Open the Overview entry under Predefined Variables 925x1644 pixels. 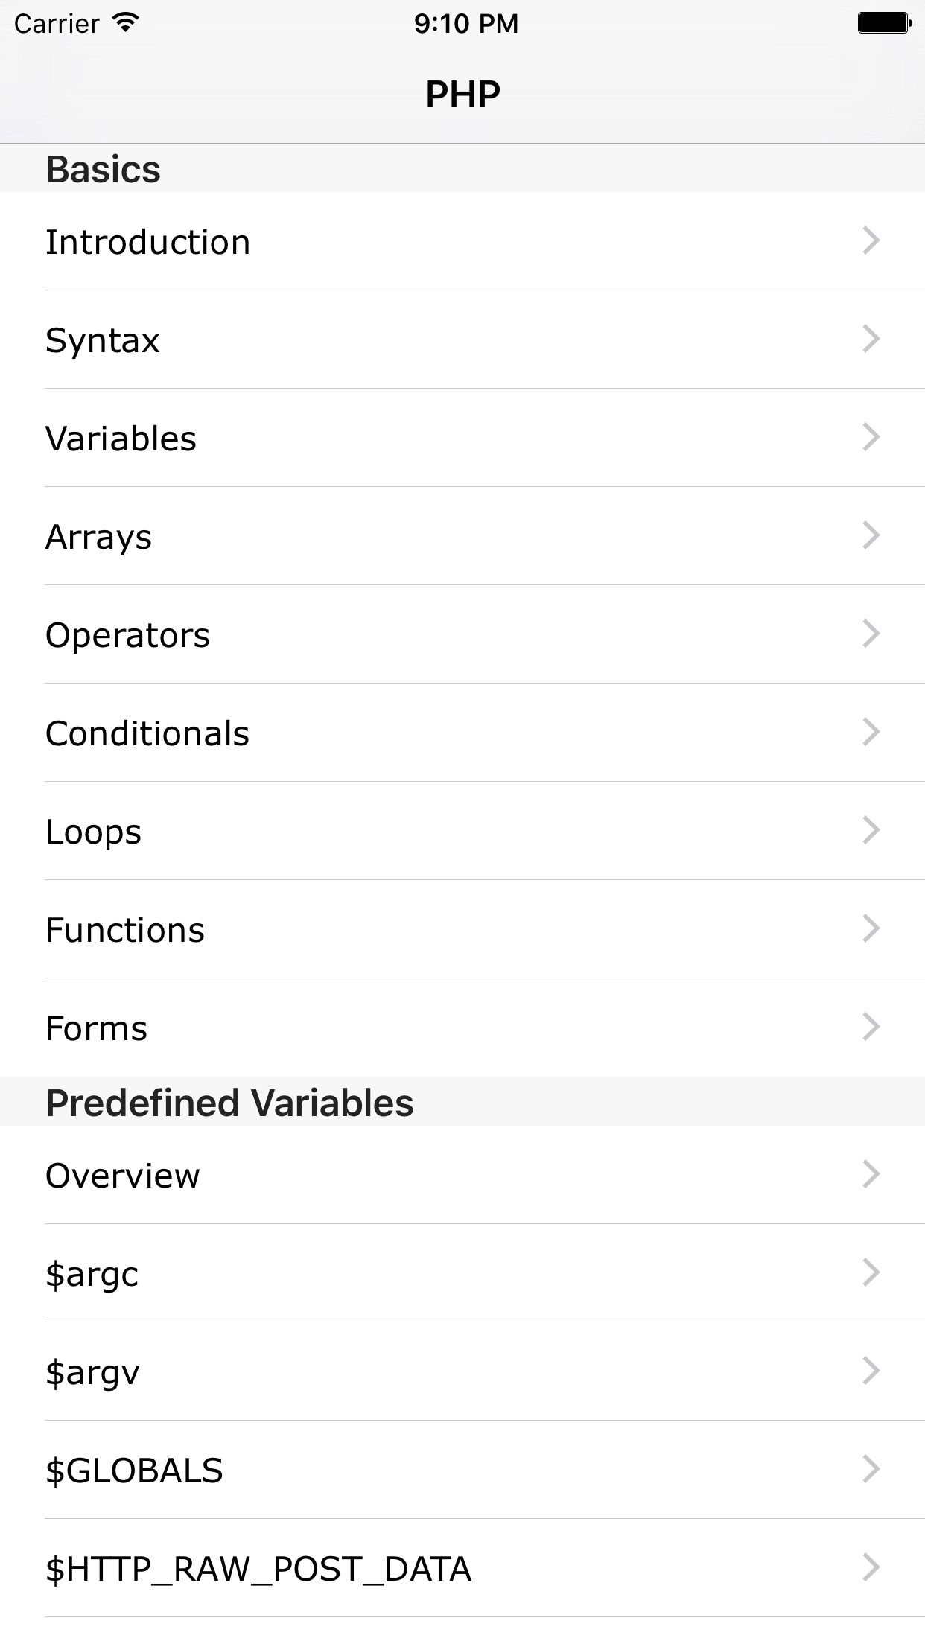pos(123,1176)
